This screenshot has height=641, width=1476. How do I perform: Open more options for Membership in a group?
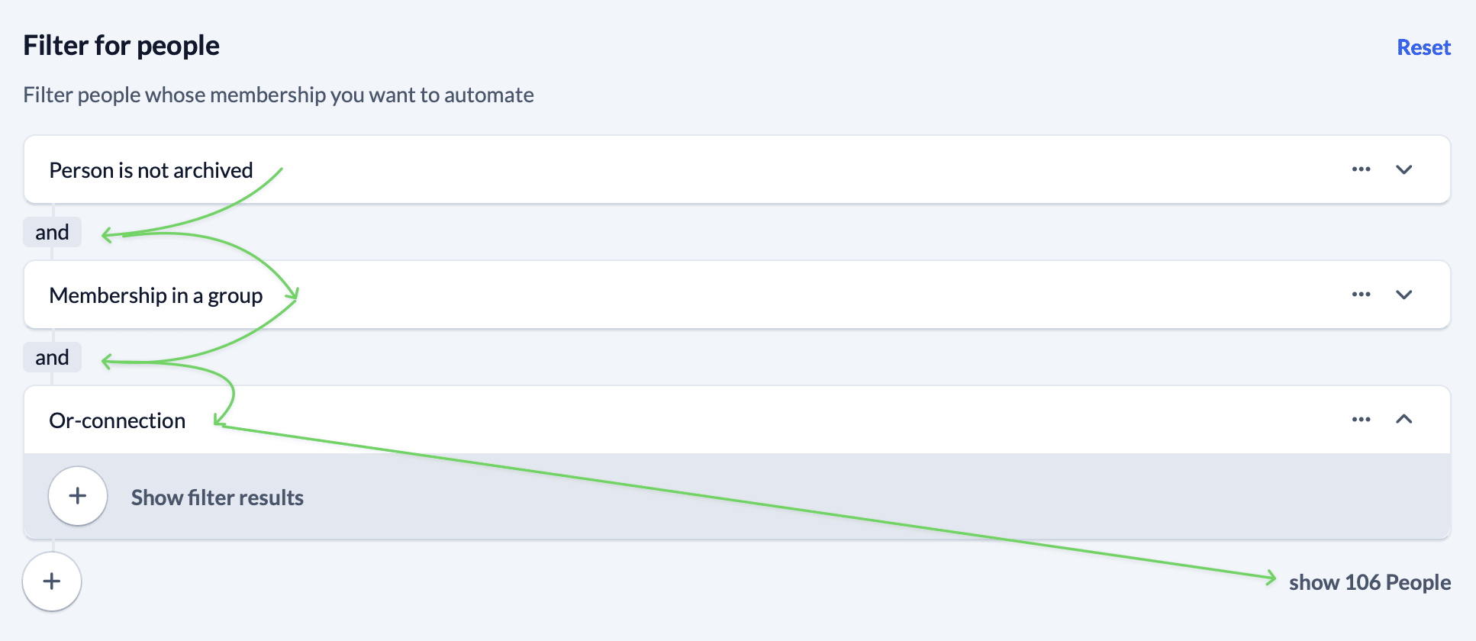coord(1361,295)
